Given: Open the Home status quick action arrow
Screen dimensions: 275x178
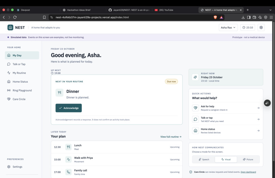Looking at the screenshot, I should point(258,131).
